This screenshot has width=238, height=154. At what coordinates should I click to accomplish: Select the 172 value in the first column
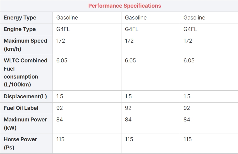pyautogui.click(x=61, y=41)
